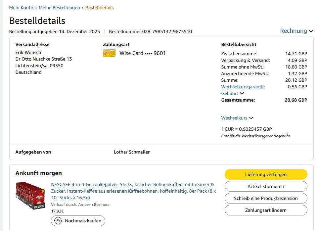
Task: Select the Bestelldetails breadcrumb
Action: coord(99,8)
